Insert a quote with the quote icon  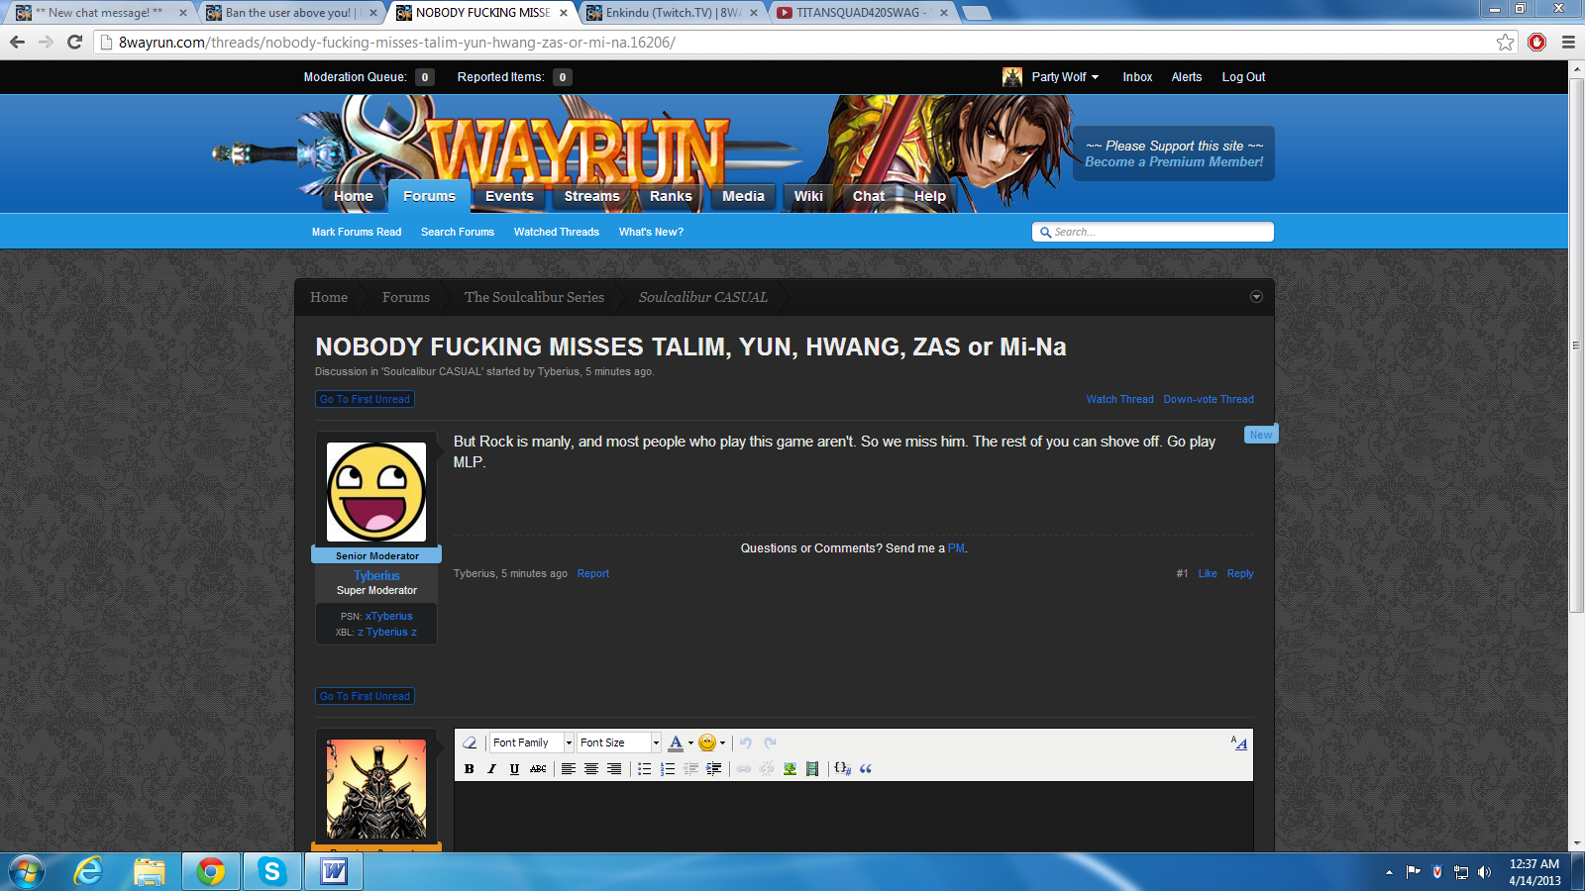point(866,769)
